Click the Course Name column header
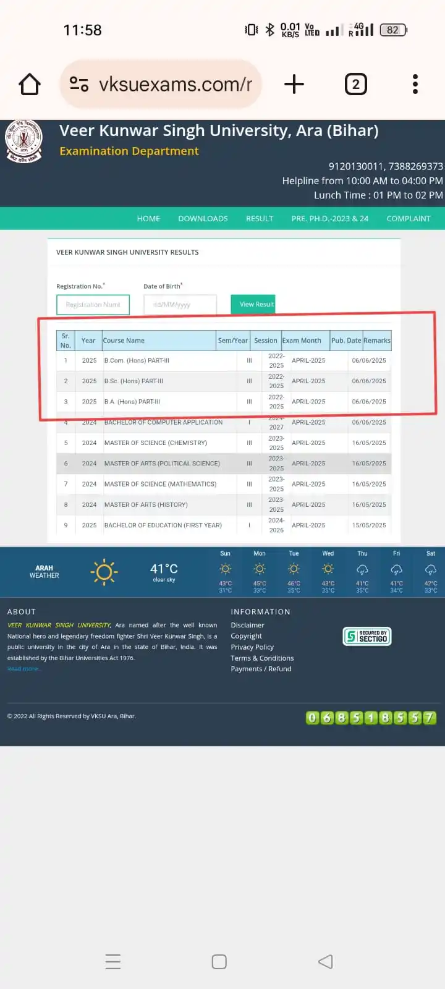The height and width of the screenshot is (989, 445). (159, 341)
